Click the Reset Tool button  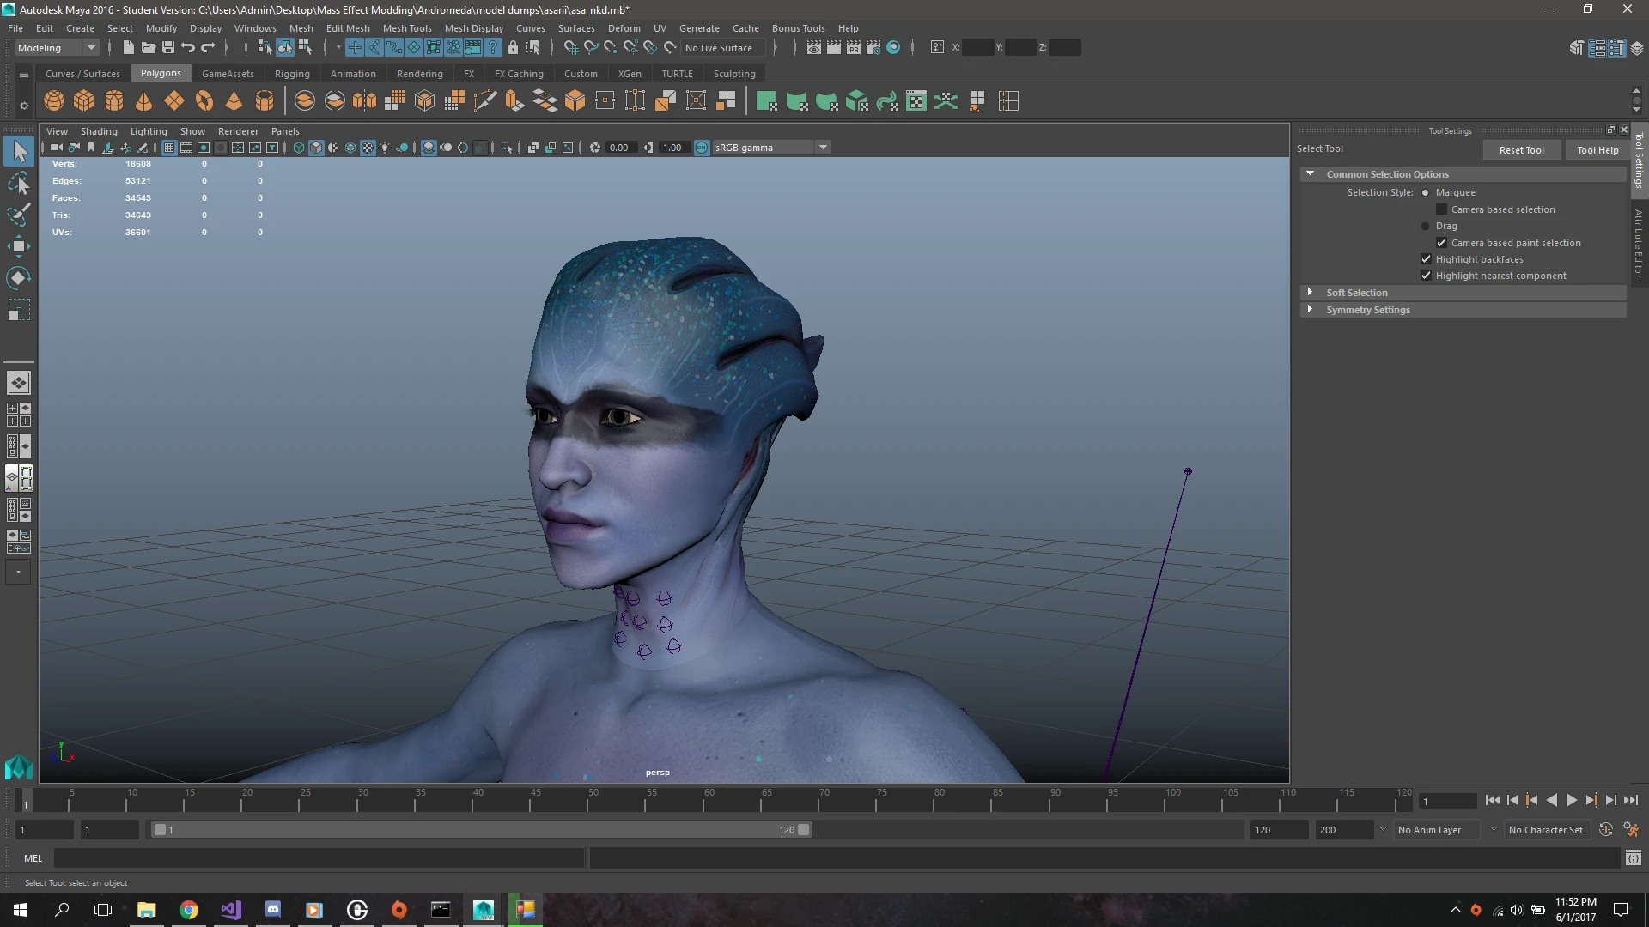tap(1522, 150)
